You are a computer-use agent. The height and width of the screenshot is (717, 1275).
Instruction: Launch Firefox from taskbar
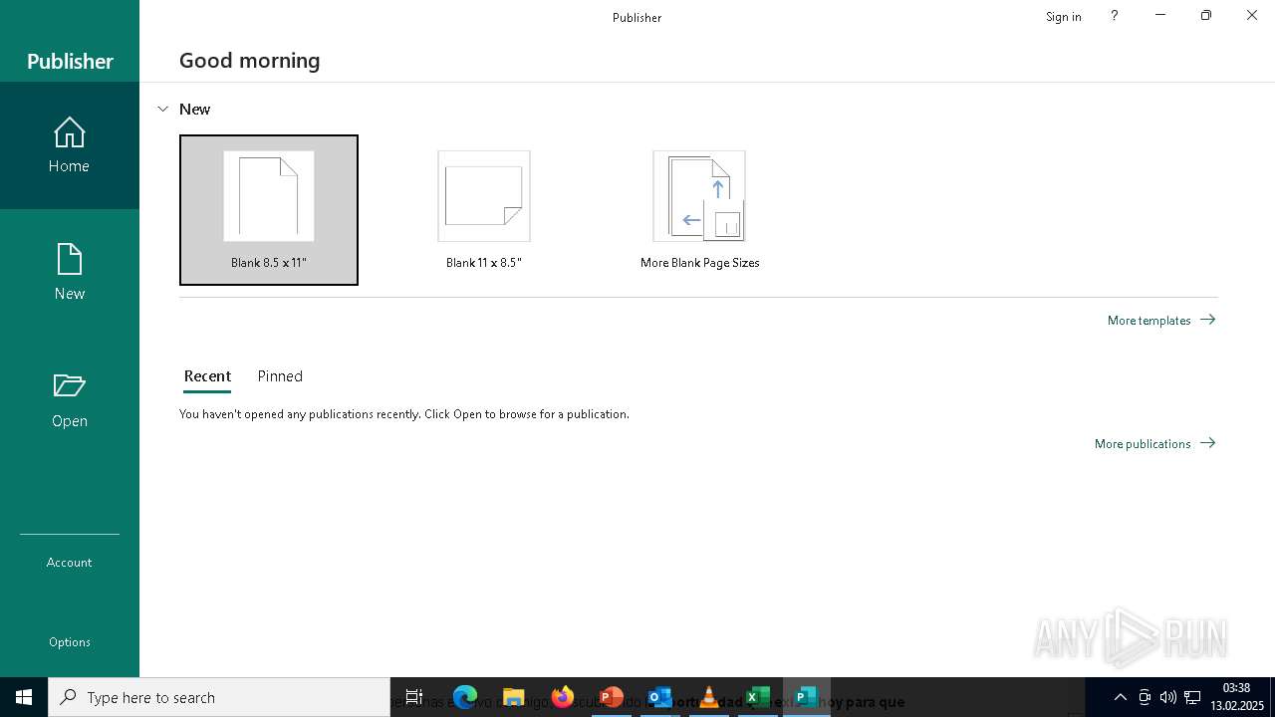pyautogui.click(x=563, y=697)
